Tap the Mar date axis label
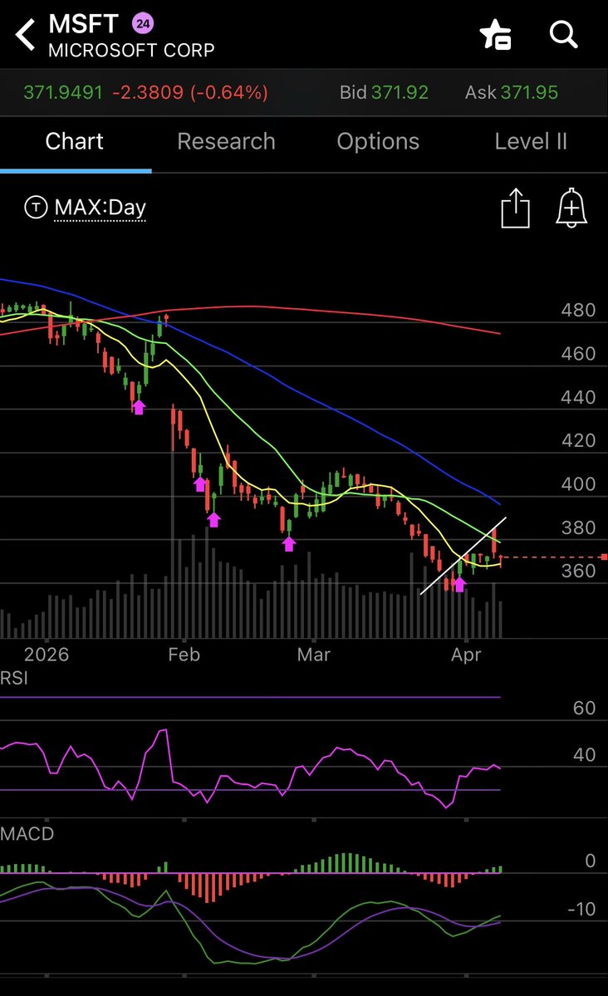This screenshot has height=996, width=608. pyautogui.click(x=314, y=655)
